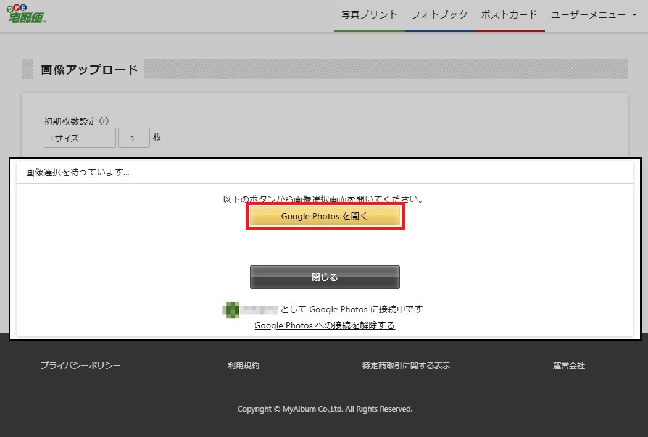Expand the ユーザーメニュー dropdown

tap(594, 15)
